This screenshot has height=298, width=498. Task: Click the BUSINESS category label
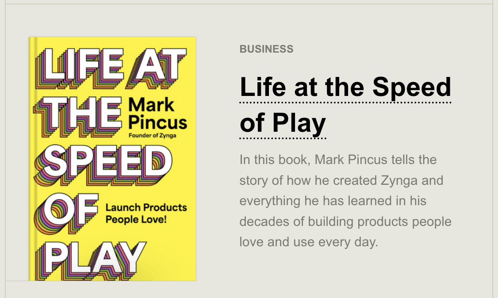(266, 49)
